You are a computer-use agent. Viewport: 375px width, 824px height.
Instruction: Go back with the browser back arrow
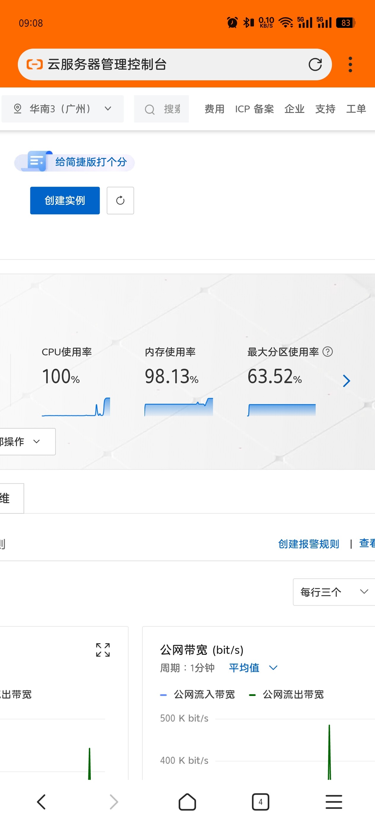pyautogui.click(x=41, y=802)
